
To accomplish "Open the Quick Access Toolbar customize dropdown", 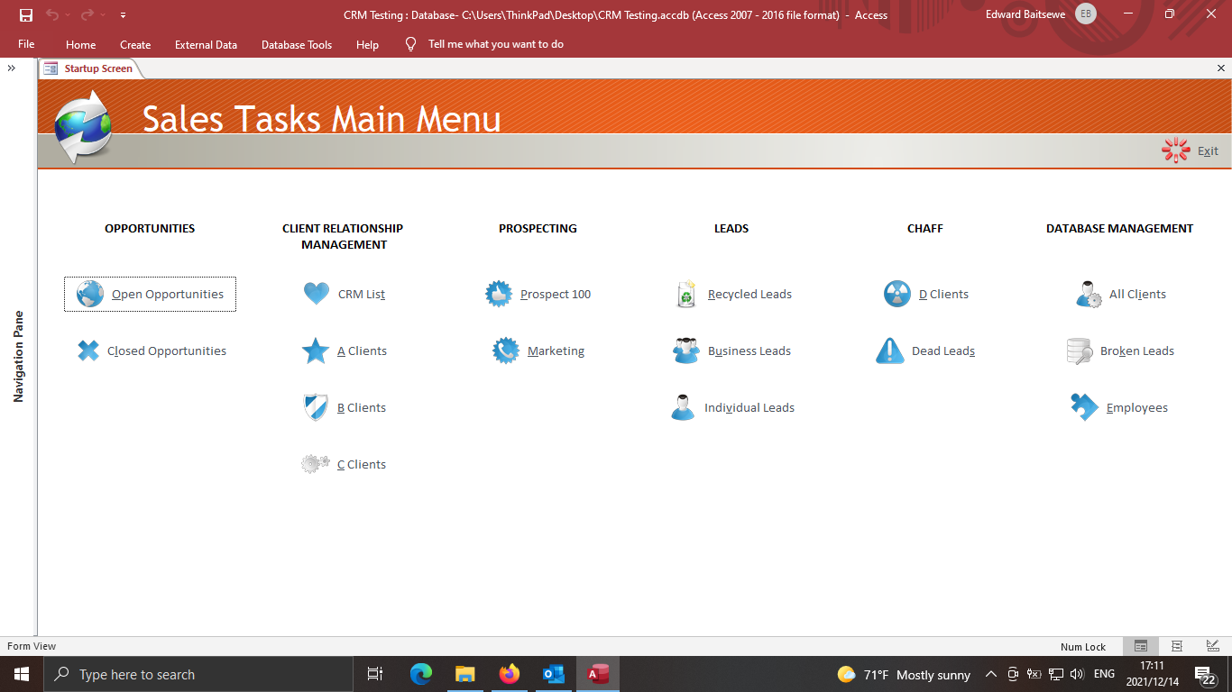I will pyautogui.click(x=123, y=14).
